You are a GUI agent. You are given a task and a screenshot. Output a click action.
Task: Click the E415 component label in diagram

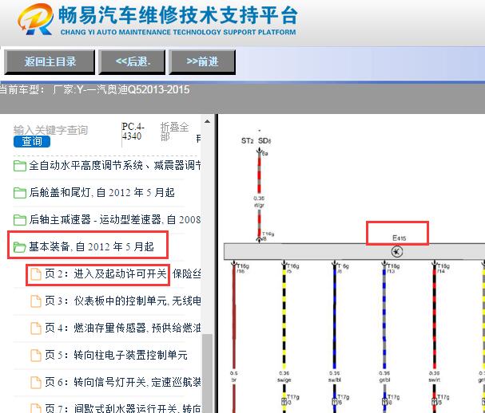pos(399,238)
